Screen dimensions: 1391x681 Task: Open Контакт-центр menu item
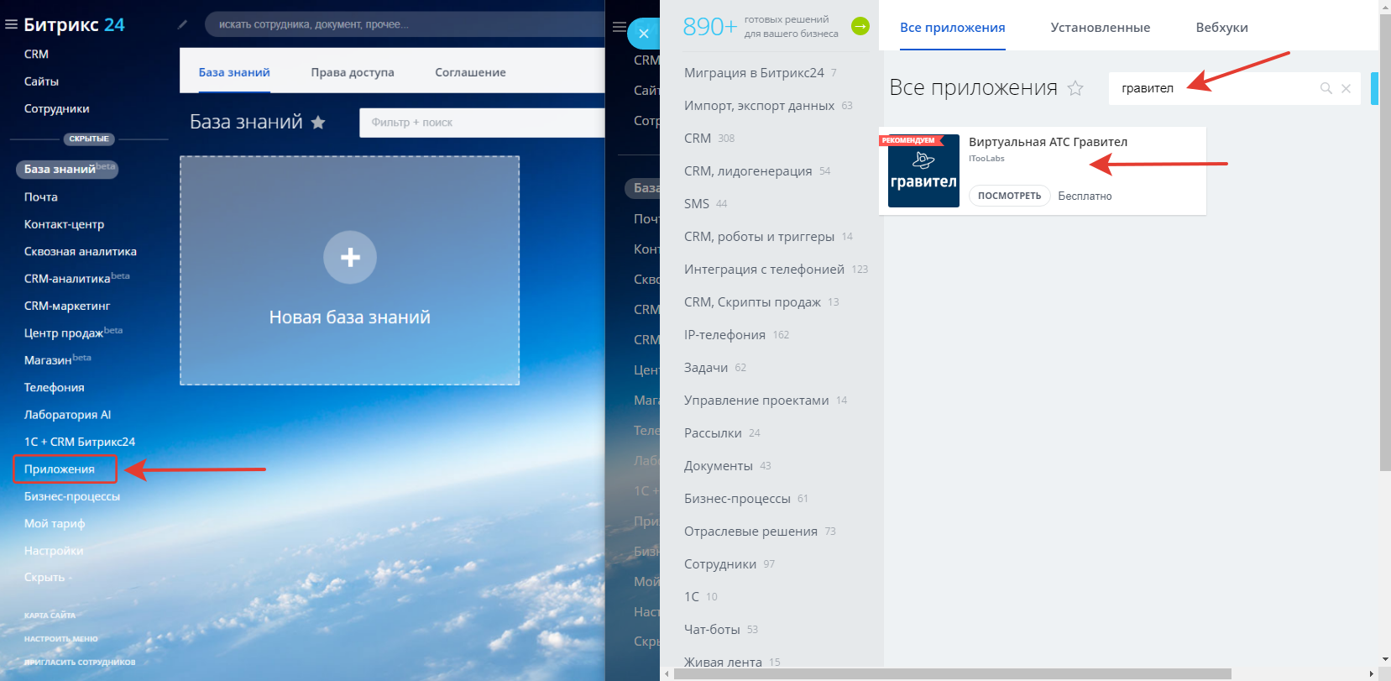(65, 224)
